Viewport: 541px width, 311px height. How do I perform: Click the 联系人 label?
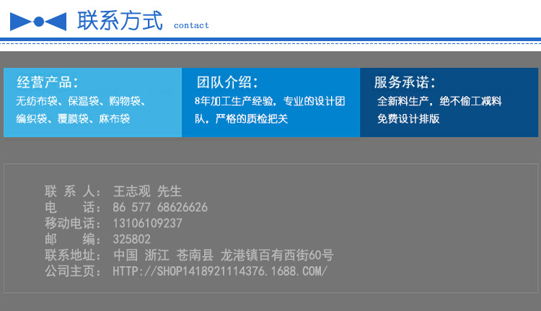pos(73,192)
